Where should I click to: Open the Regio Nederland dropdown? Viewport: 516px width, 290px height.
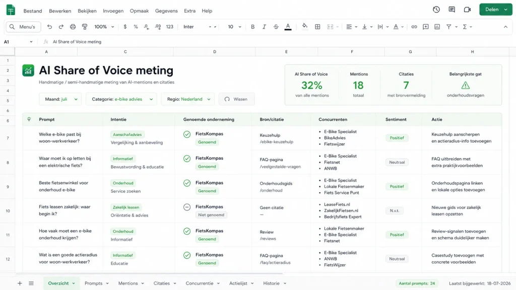pyautogui.click(x=188, y=99)
